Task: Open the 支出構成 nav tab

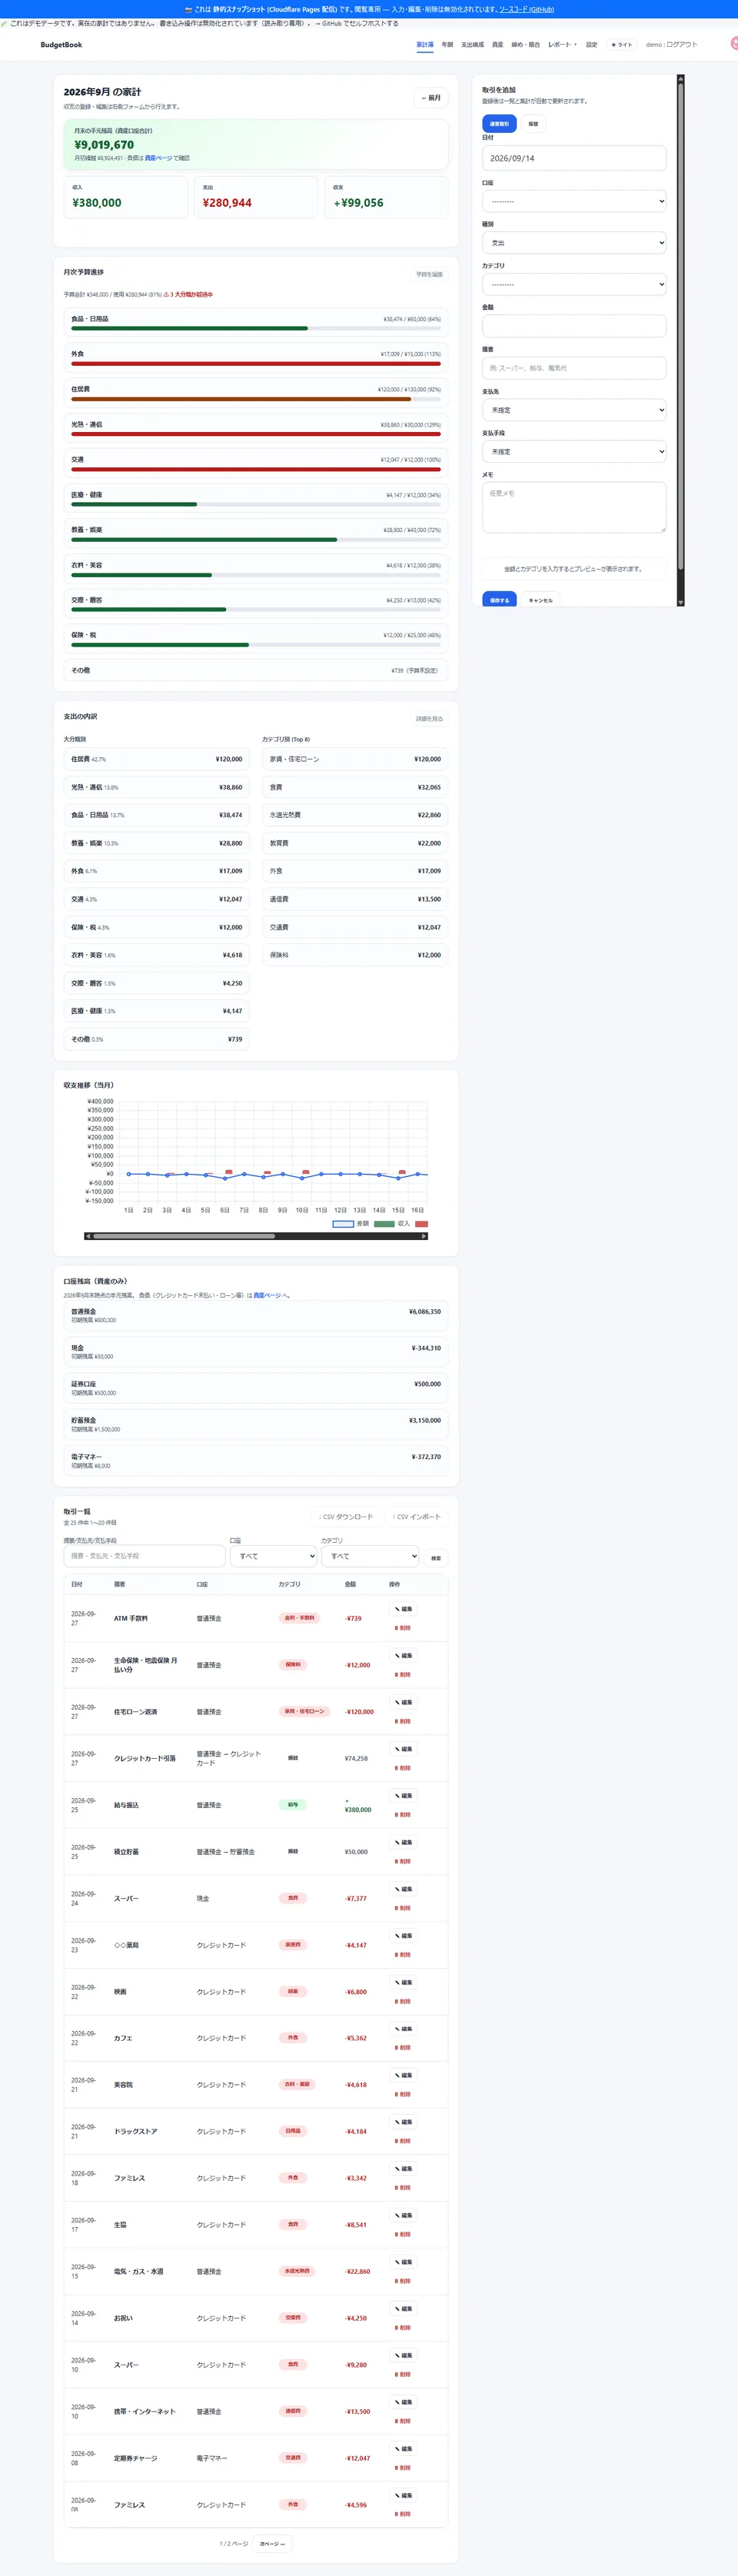Action: pyautogui.click(x=472, y=45)
